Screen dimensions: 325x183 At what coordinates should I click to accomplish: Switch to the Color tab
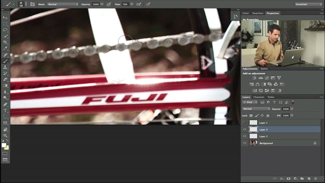pos(246,13)
